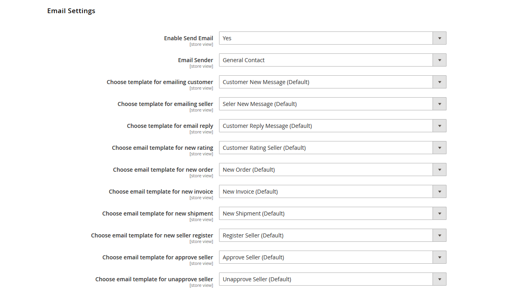Expand the new order email template dropdown
This screenshot has width=515, height=294.
(333, 170)
